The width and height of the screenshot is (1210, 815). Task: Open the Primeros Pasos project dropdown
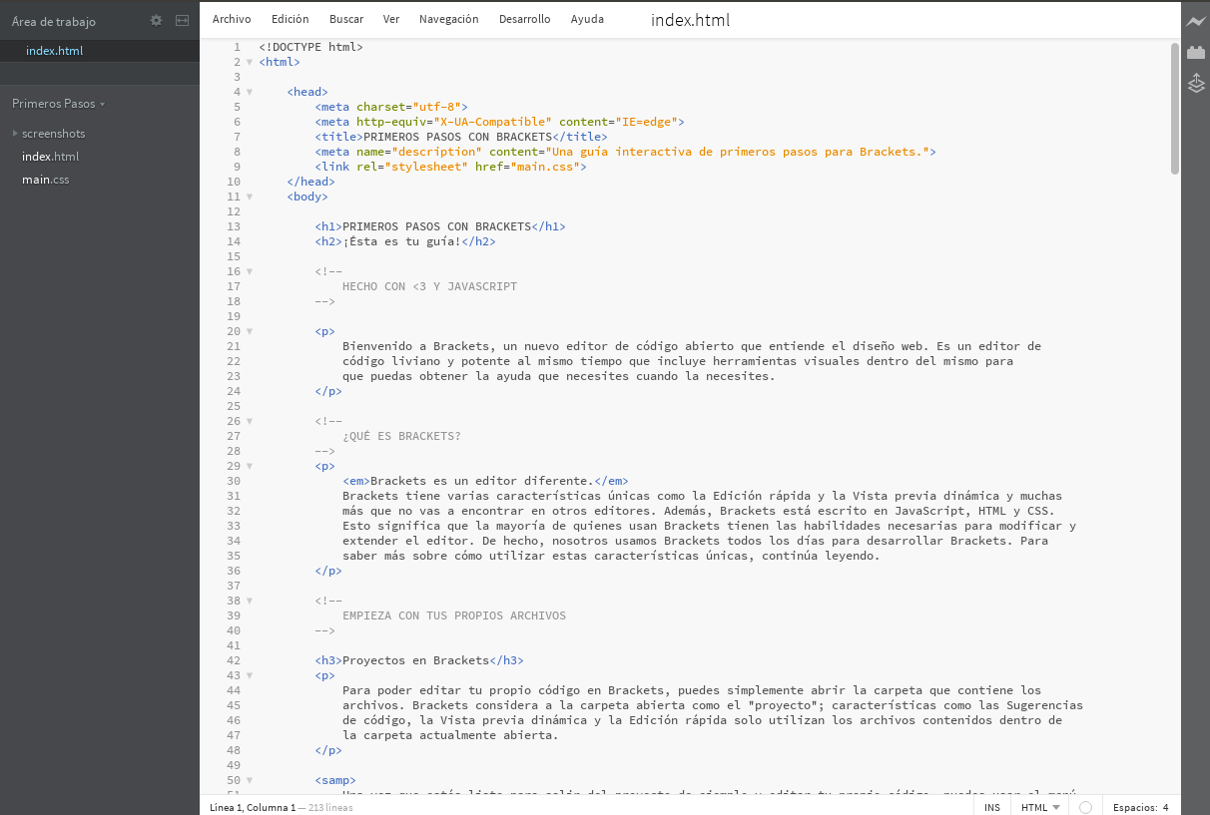(x=58, y=104)
